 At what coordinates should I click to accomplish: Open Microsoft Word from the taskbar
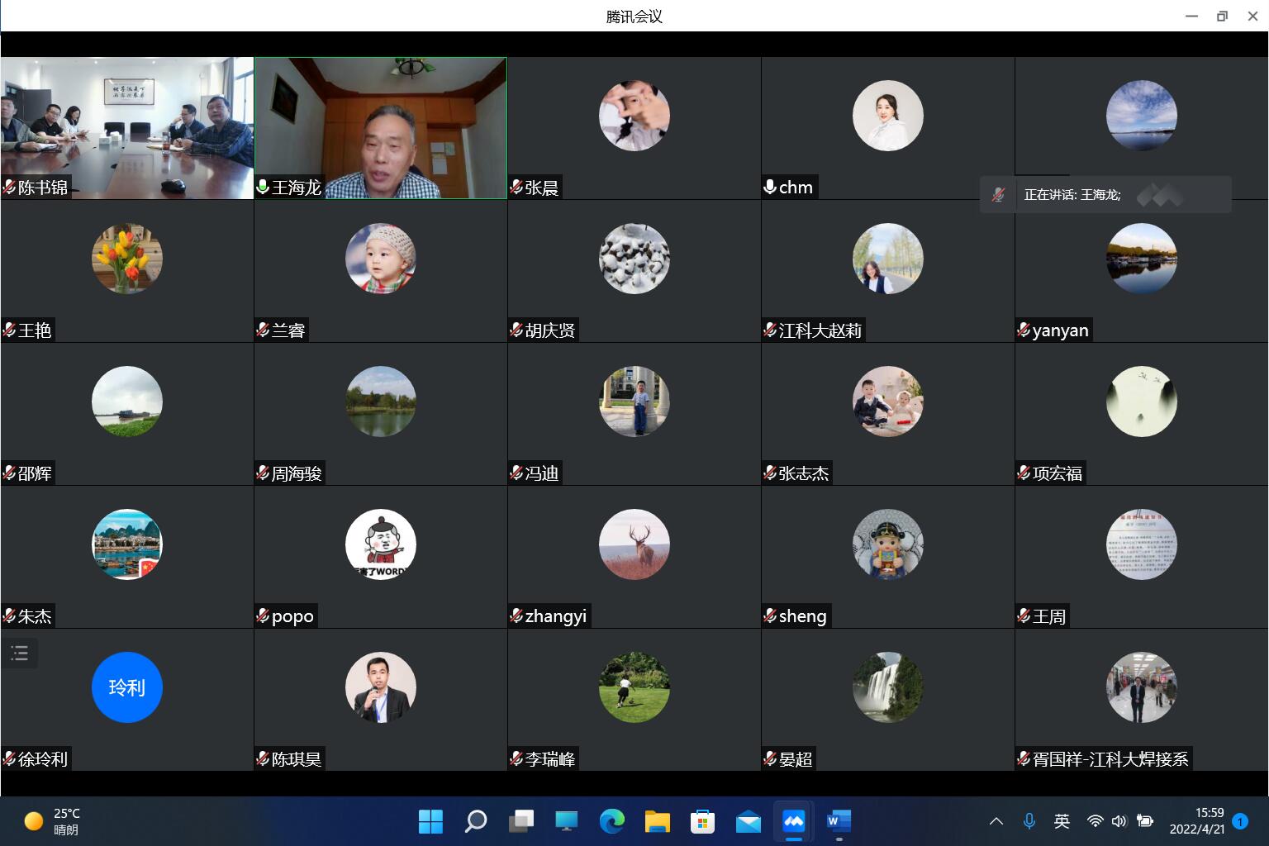coord(838,821)
